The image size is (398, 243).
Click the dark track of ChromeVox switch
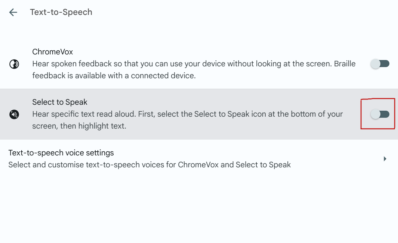pos(385,64)
